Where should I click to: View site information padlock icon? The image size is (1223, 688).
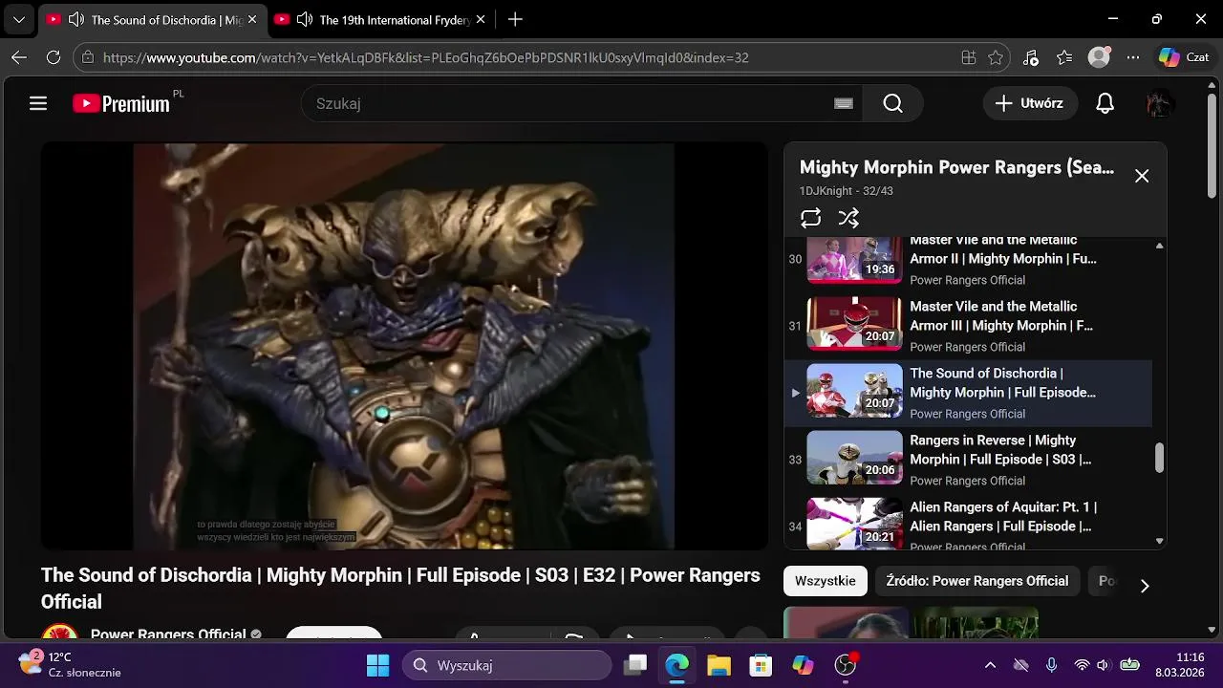(x=88, y=57)
